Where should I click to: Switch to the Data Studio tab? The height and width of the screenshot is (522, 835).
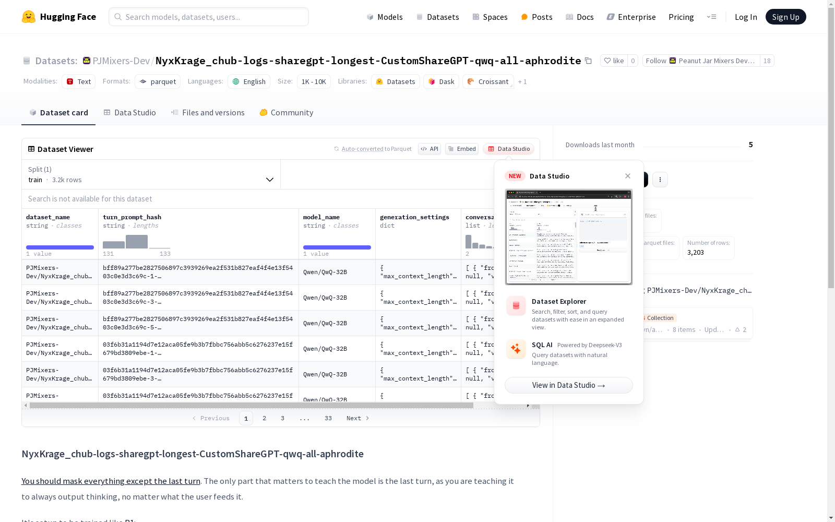click(x=129, y=112)
